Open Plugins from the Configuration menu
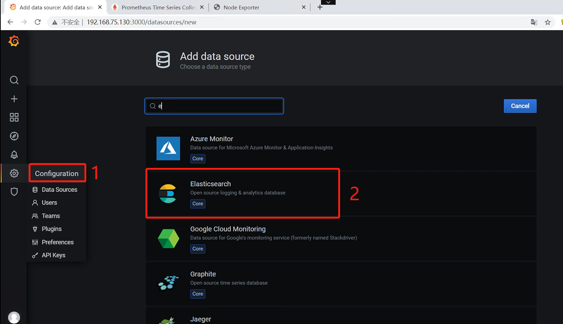Screen dimensions: 563x324 tap(51, 229)
